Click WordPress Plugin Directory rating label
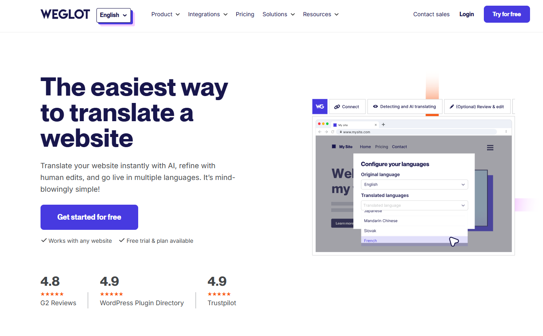 click(142, 303)
